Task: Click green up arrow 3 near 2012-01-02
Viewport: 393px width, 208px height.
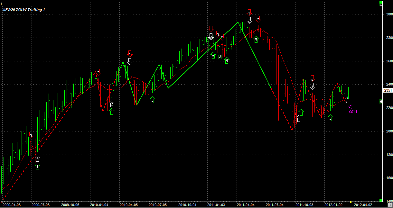Action: pyautogui.click(x=330, y=118)
